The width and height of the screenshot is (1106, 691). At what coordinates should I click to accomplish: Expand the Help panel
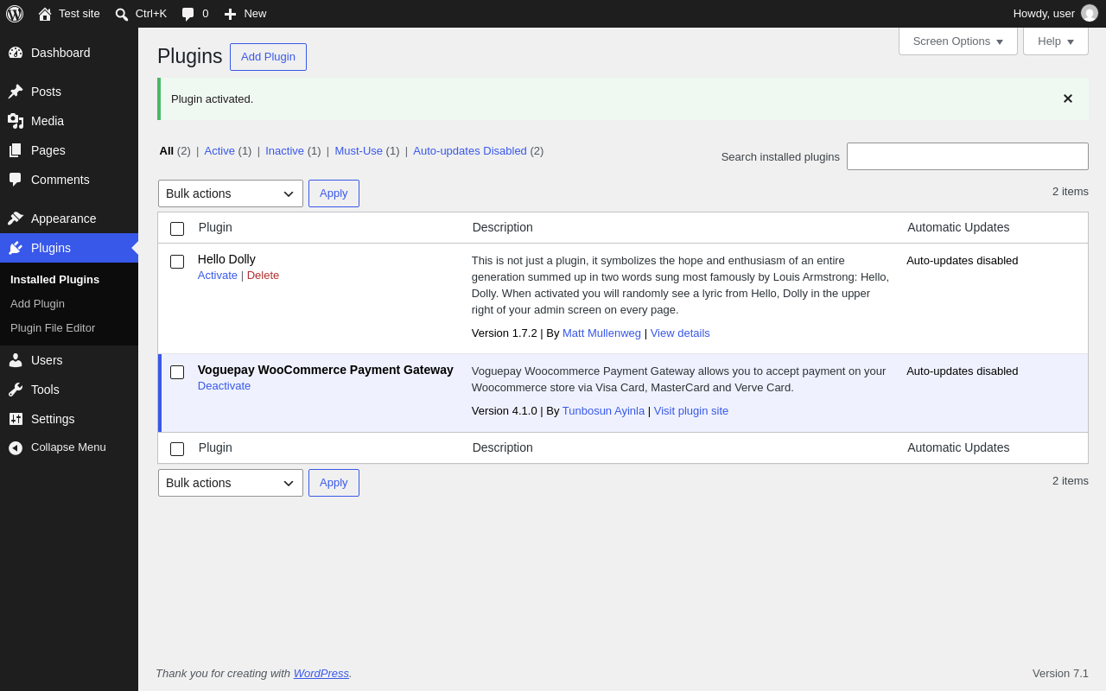tap(1056, 41)
